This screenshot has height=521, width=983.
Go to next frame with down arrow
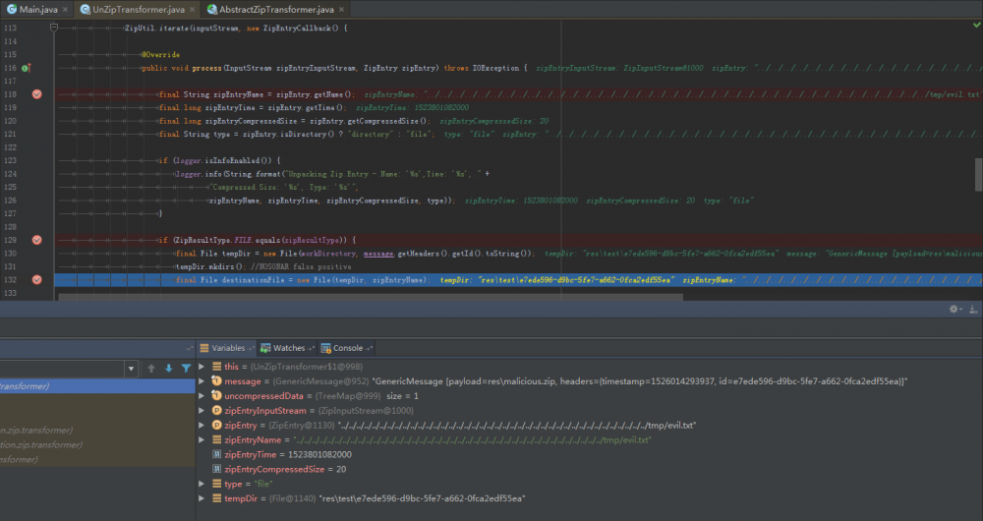coord(168,369)
